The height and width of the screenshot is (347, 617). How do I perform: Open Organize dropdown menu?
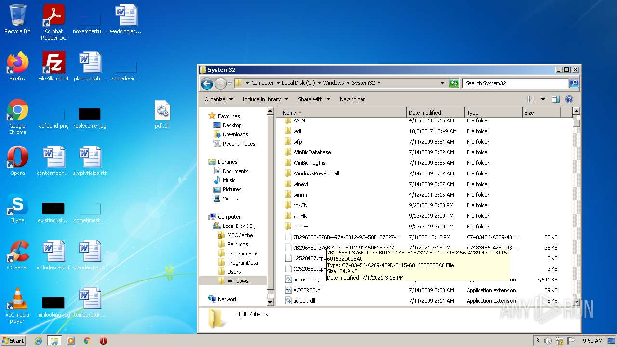[218, 99]
